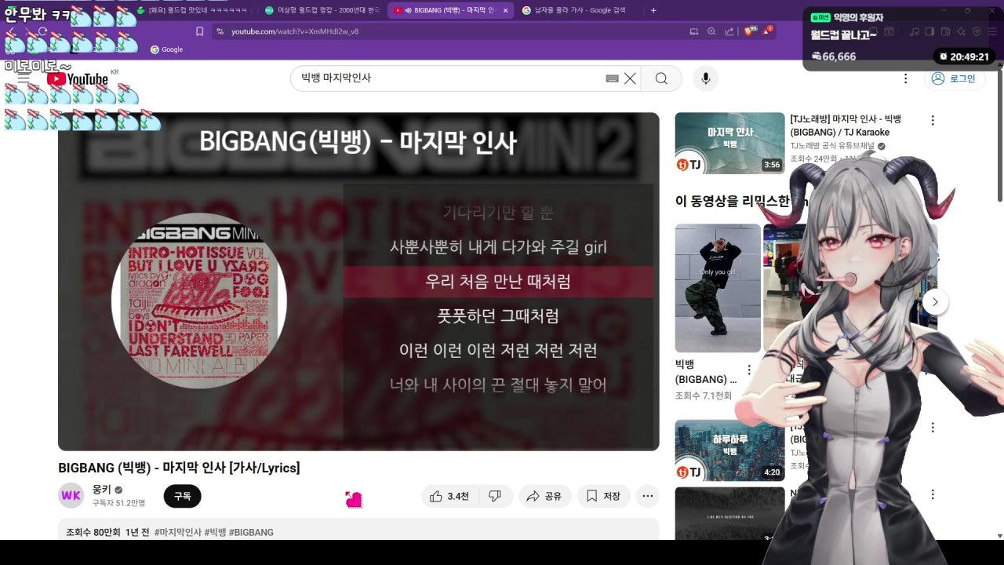Save video to playlist with 저장
The height and width of the screenshot is (565, 1004).
tap(604, 496)
